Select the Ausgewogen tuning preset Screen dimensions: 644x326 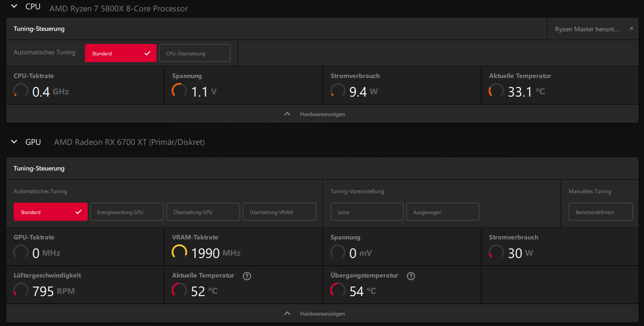442,212
